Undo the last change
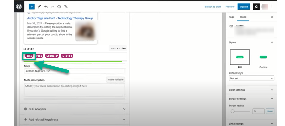The image size is (285, 126). pos(46,7)
